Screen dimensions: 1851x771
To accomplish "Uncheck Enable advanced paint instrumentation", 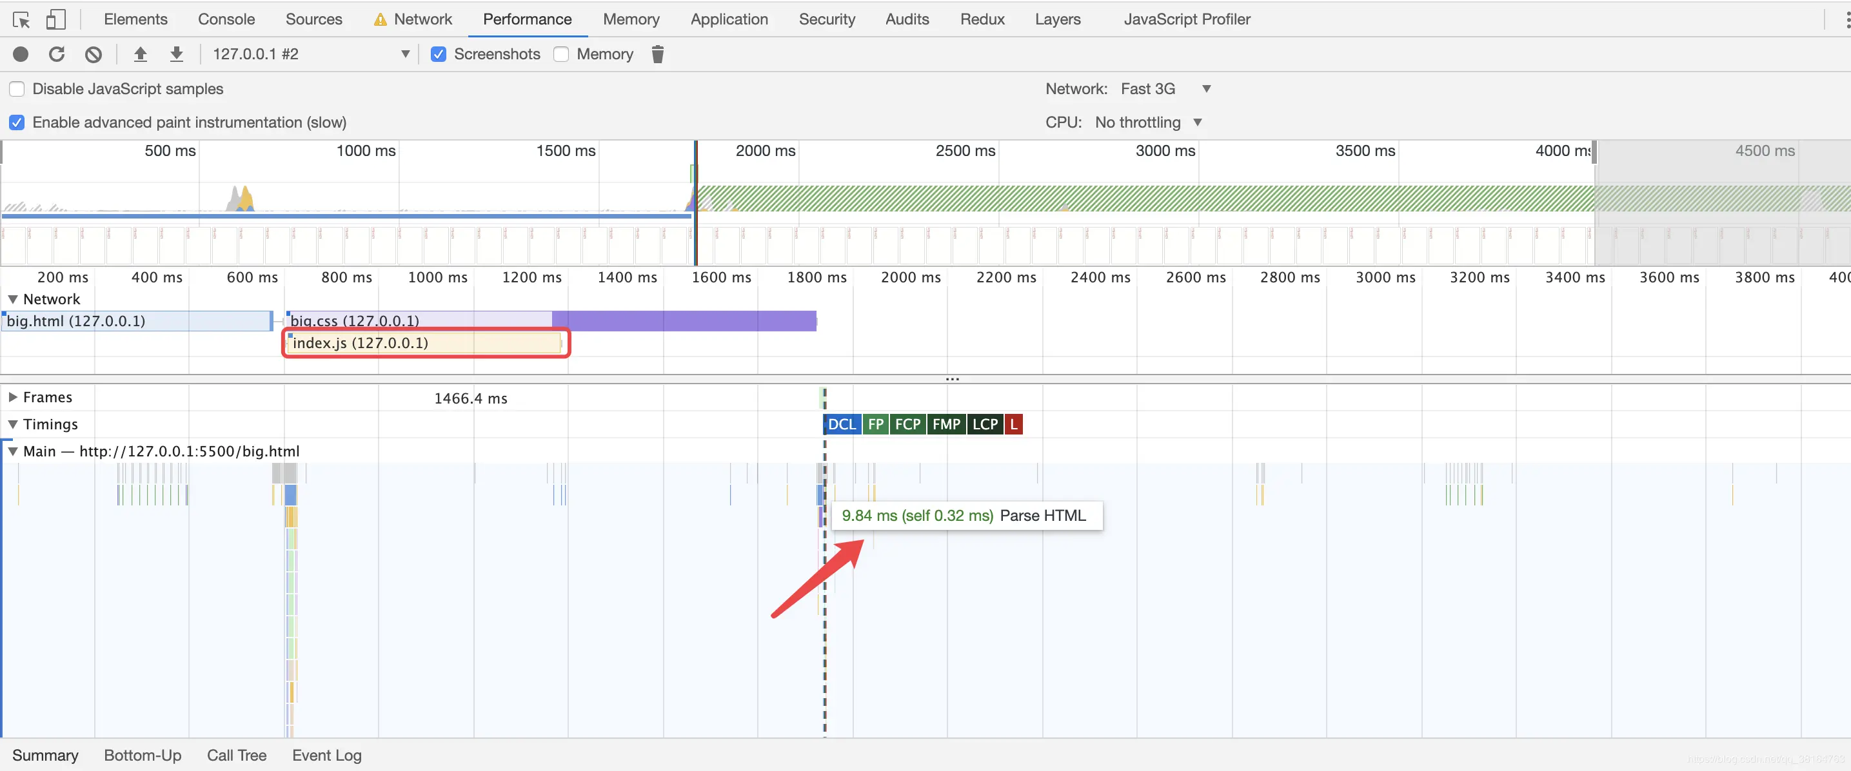I will tap(17, 122).
